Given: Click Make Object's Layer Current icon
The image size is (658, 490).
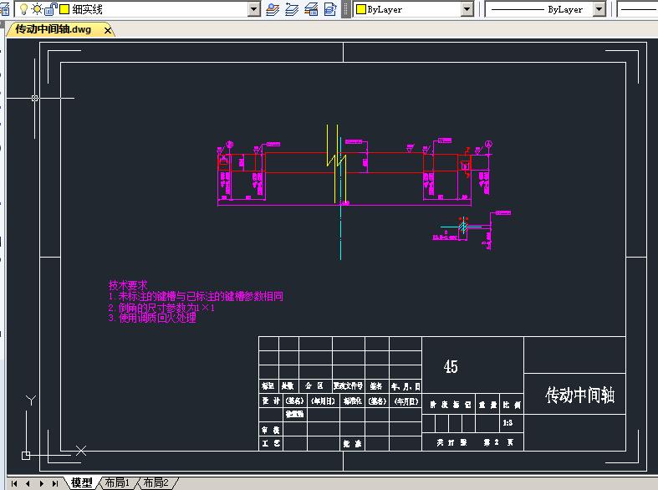Looking at the screenshot, I should (x=273, y=9).
